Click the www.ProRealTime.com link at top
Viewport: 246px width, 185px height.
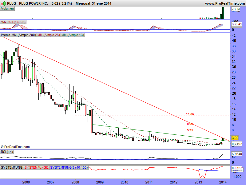[225, 3]
